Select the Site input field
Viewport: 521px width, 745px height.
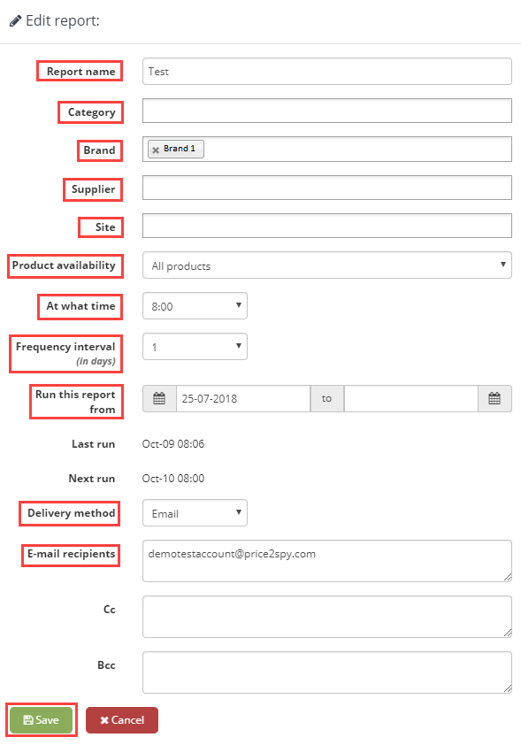[x=326, y=226]
